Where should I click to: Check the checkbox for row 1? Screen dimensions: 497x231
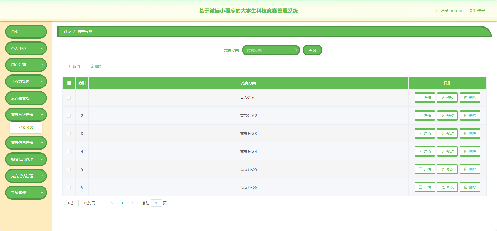(x=69, y=98)
